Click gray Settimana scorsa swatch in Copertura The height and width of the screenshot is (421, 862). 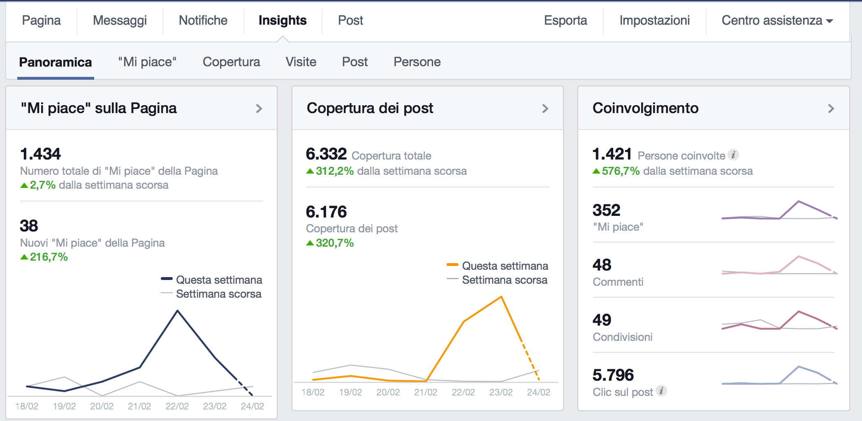coord(452,279)
